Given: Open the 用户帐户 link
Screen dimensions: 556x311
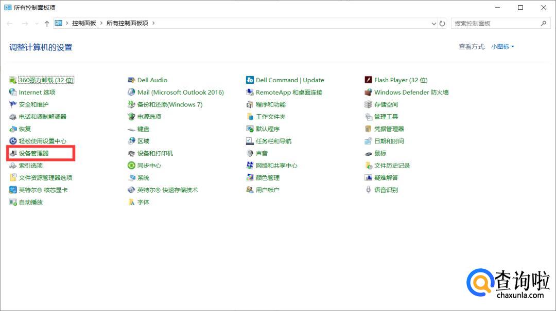Looking at the screenshot, I should pyautogui.click(x=267, y=190).
